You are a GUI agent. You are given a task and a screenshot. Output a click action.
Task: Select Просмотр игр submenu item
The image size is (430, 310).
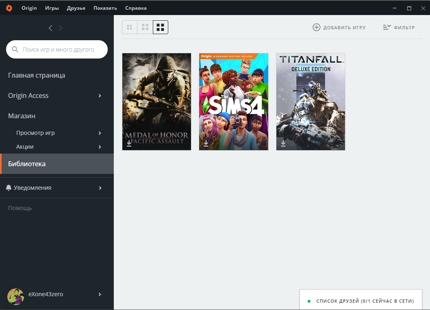[35, 133]
